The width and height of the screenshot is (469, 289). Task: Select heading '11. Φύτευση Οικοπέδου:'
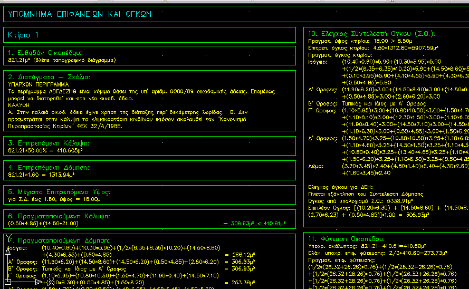point(346,239)
